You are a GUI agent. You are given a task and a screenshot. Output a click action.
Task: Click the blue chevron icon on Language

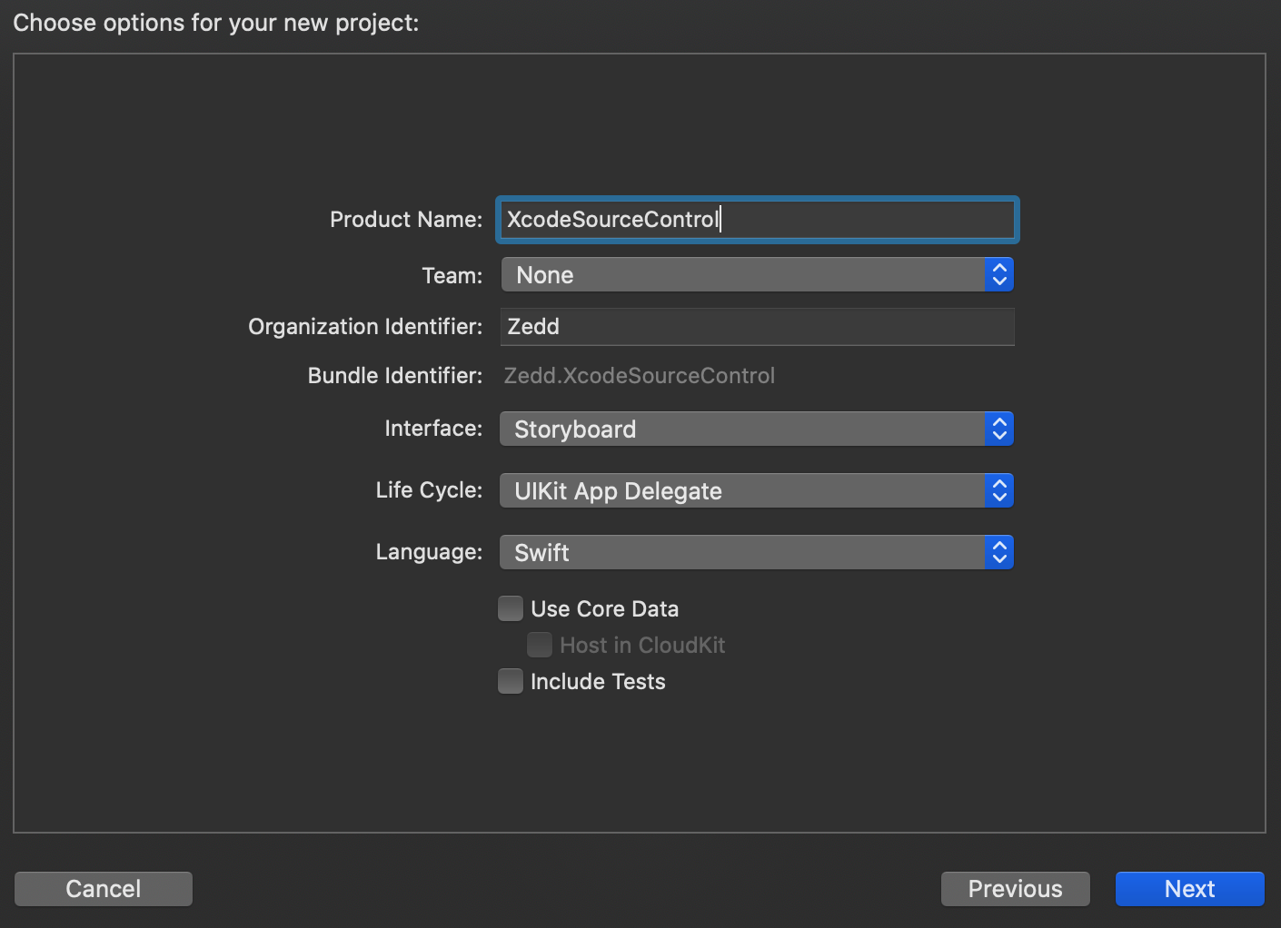[999, 553]
